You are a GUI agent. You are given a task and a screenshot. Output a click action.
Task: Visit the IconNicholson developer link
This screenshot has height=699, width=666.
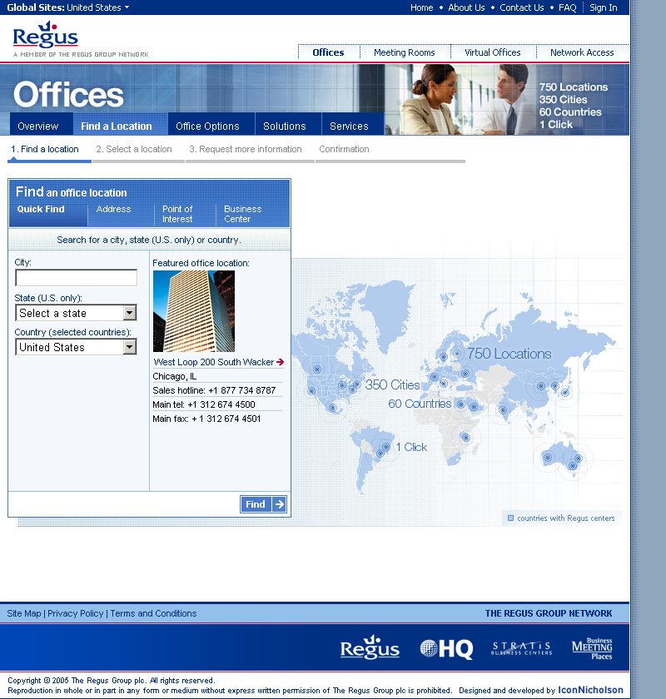(x=590, y=690)
